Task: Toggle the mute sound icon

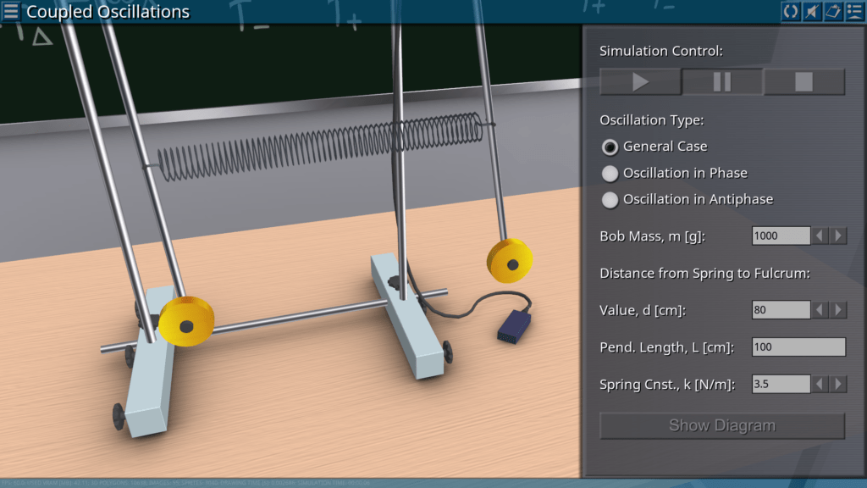Action: 811,11
